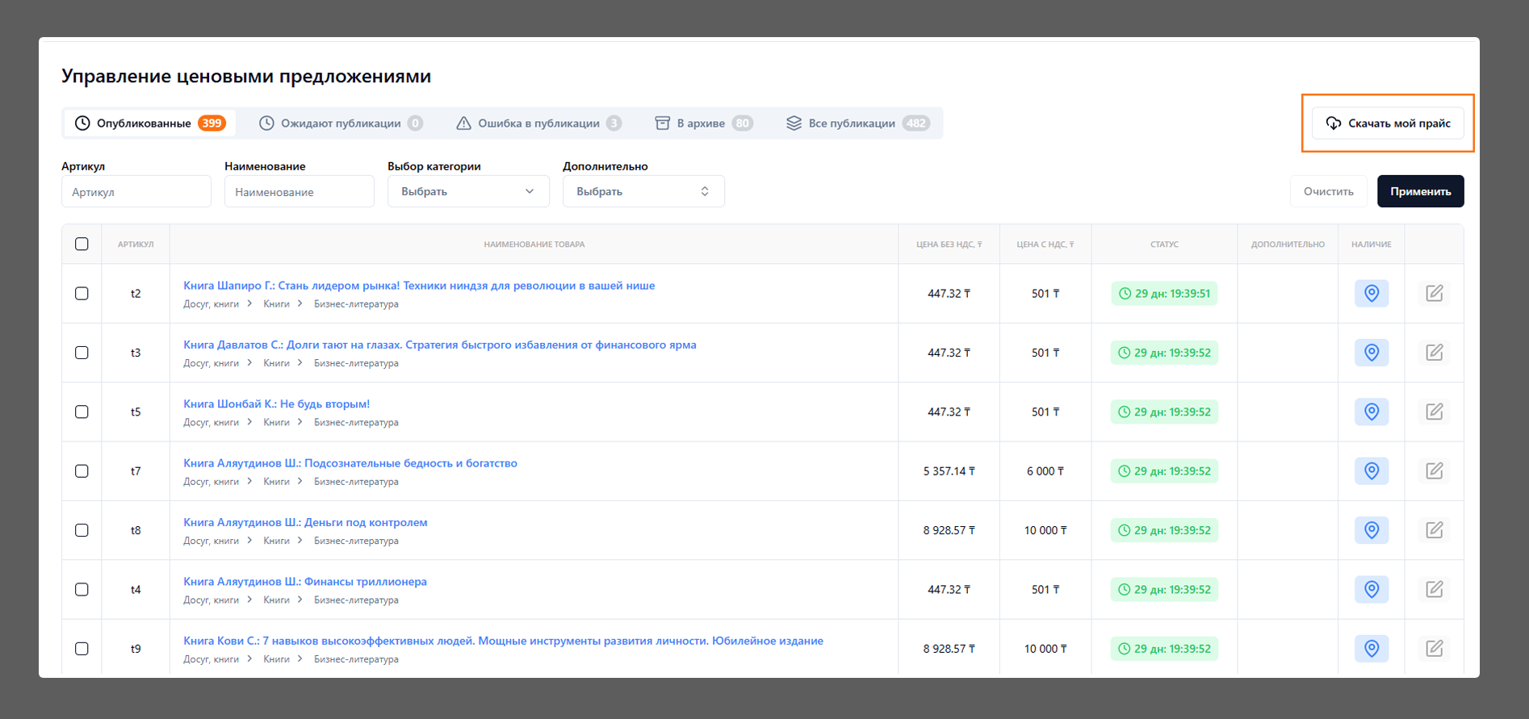Image resolution: width=1529 pixels, height=719 pixels.
Task: Click price 5 357.14 ₸ cell
Action: [949, 471]
